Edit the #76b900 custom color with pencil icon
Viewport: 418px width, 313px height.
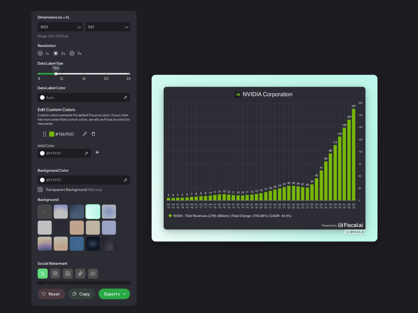(x=85, y=134)
